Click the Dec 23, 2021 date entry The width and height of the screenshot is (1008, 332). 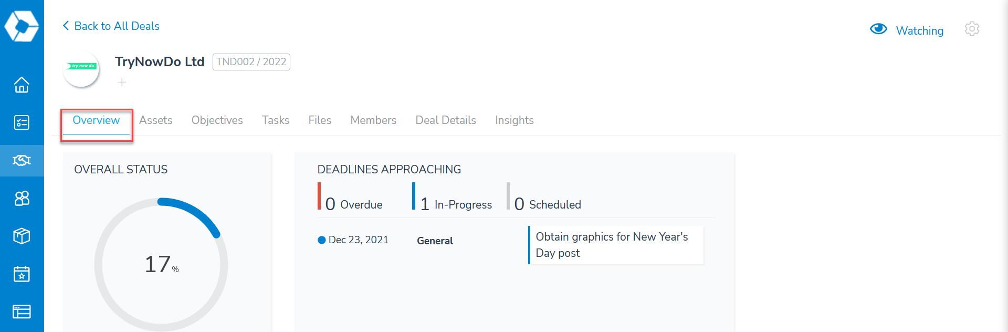point(353,240)
